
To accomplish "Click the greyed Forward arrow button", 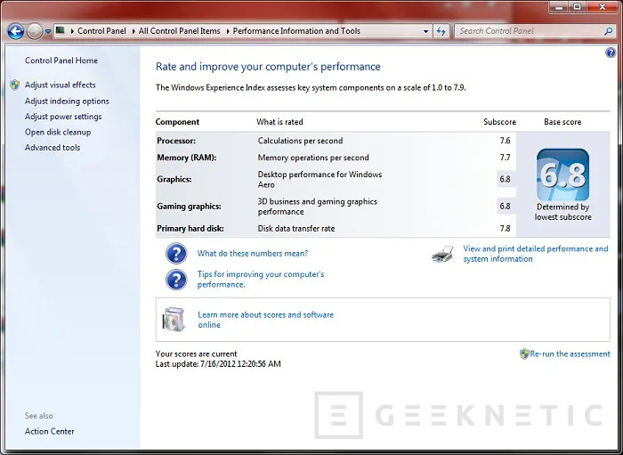I will click(35, 31).
